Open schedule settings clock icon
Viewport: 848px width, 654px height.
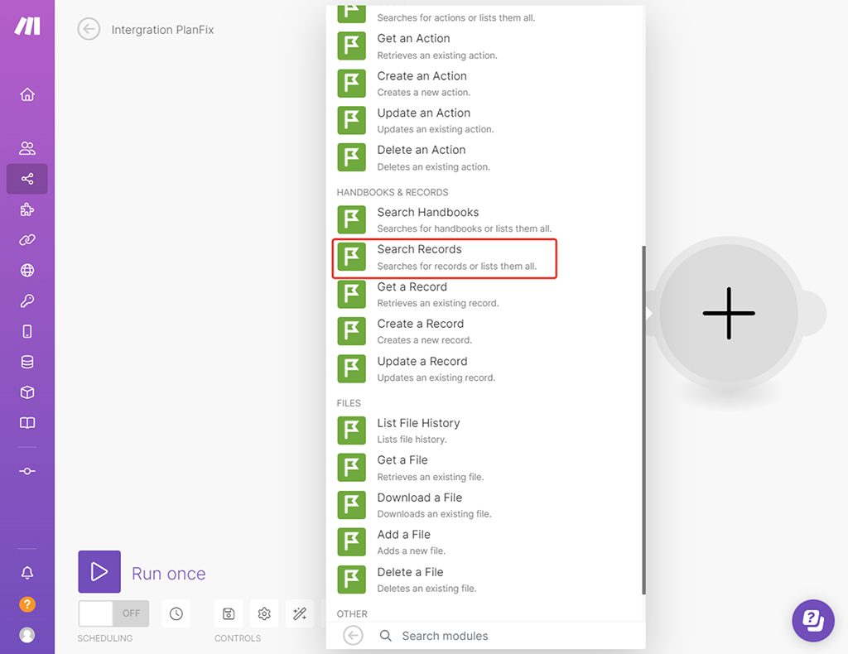(176, 614)
